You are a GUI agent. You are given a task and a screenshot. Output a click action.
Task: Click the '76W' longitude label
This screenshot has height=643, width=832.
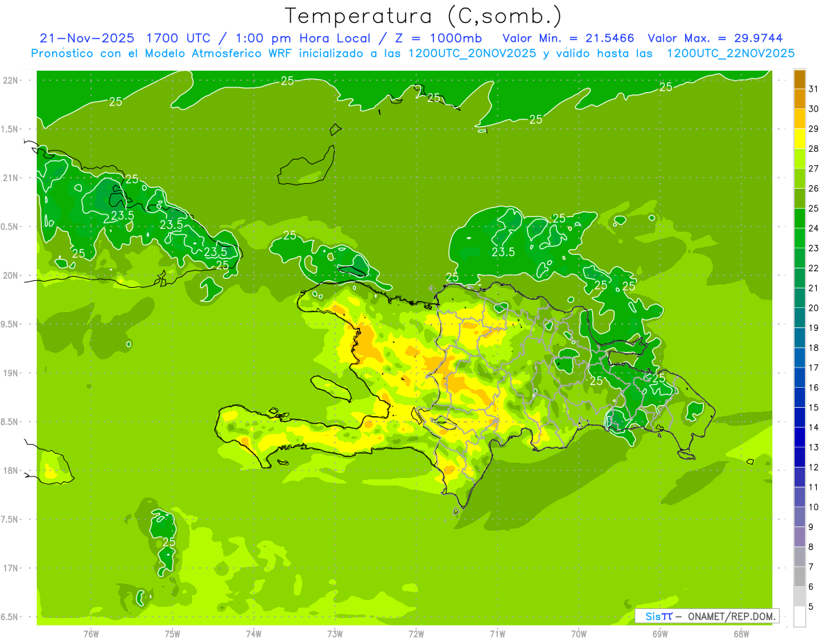point(91,634)
